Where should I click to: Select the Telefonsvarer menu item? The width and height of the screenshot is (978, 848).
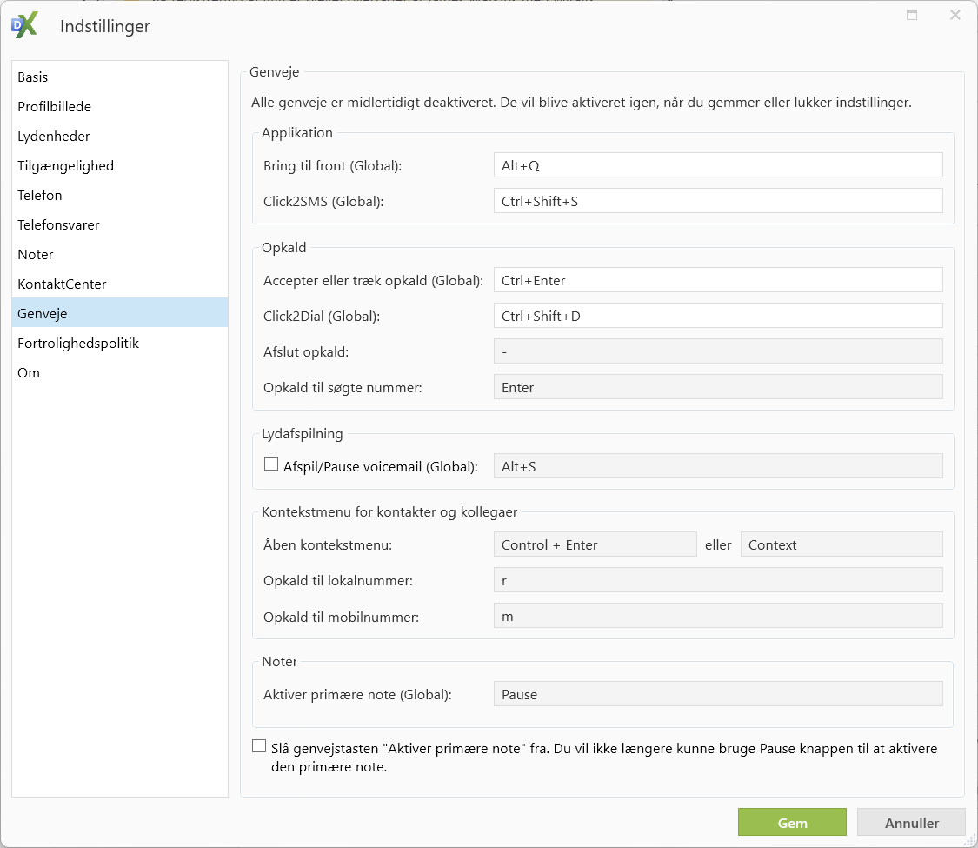click(58, 225)
